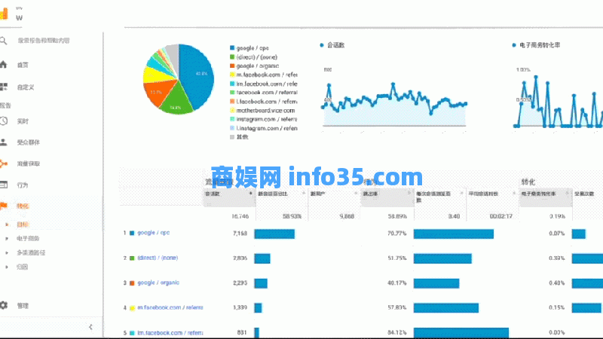Viewport: 603px width, 339px height.
Task: Open the Audience (受众群体) person icon
Action: [x=4, y=142]
